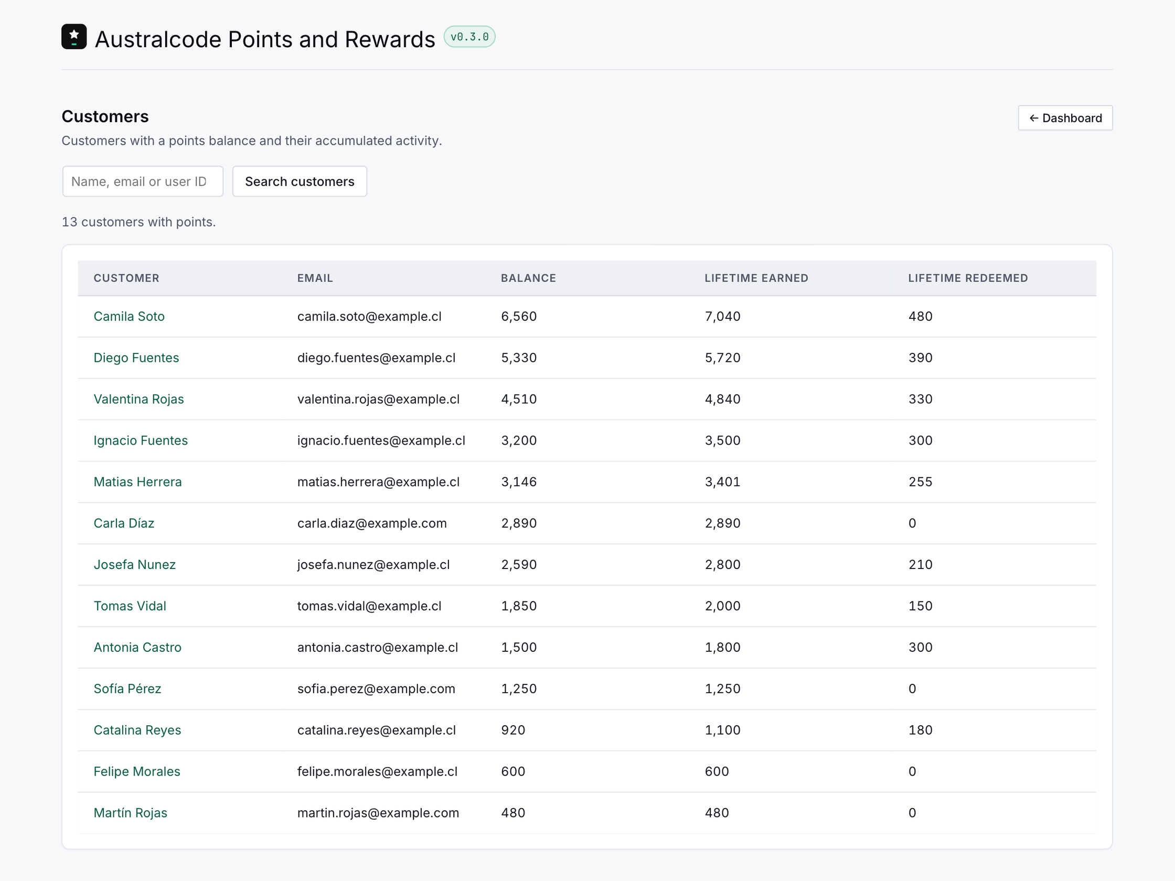Open Ignacio Fuentes' customer profile
1175x881 pixels.
141,441
